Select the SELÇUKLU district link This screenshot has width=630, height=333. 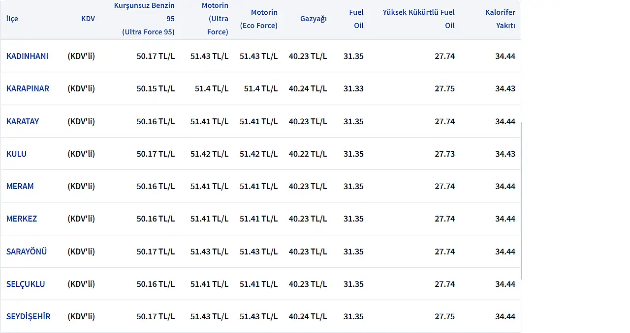click(x=26, y=284)
